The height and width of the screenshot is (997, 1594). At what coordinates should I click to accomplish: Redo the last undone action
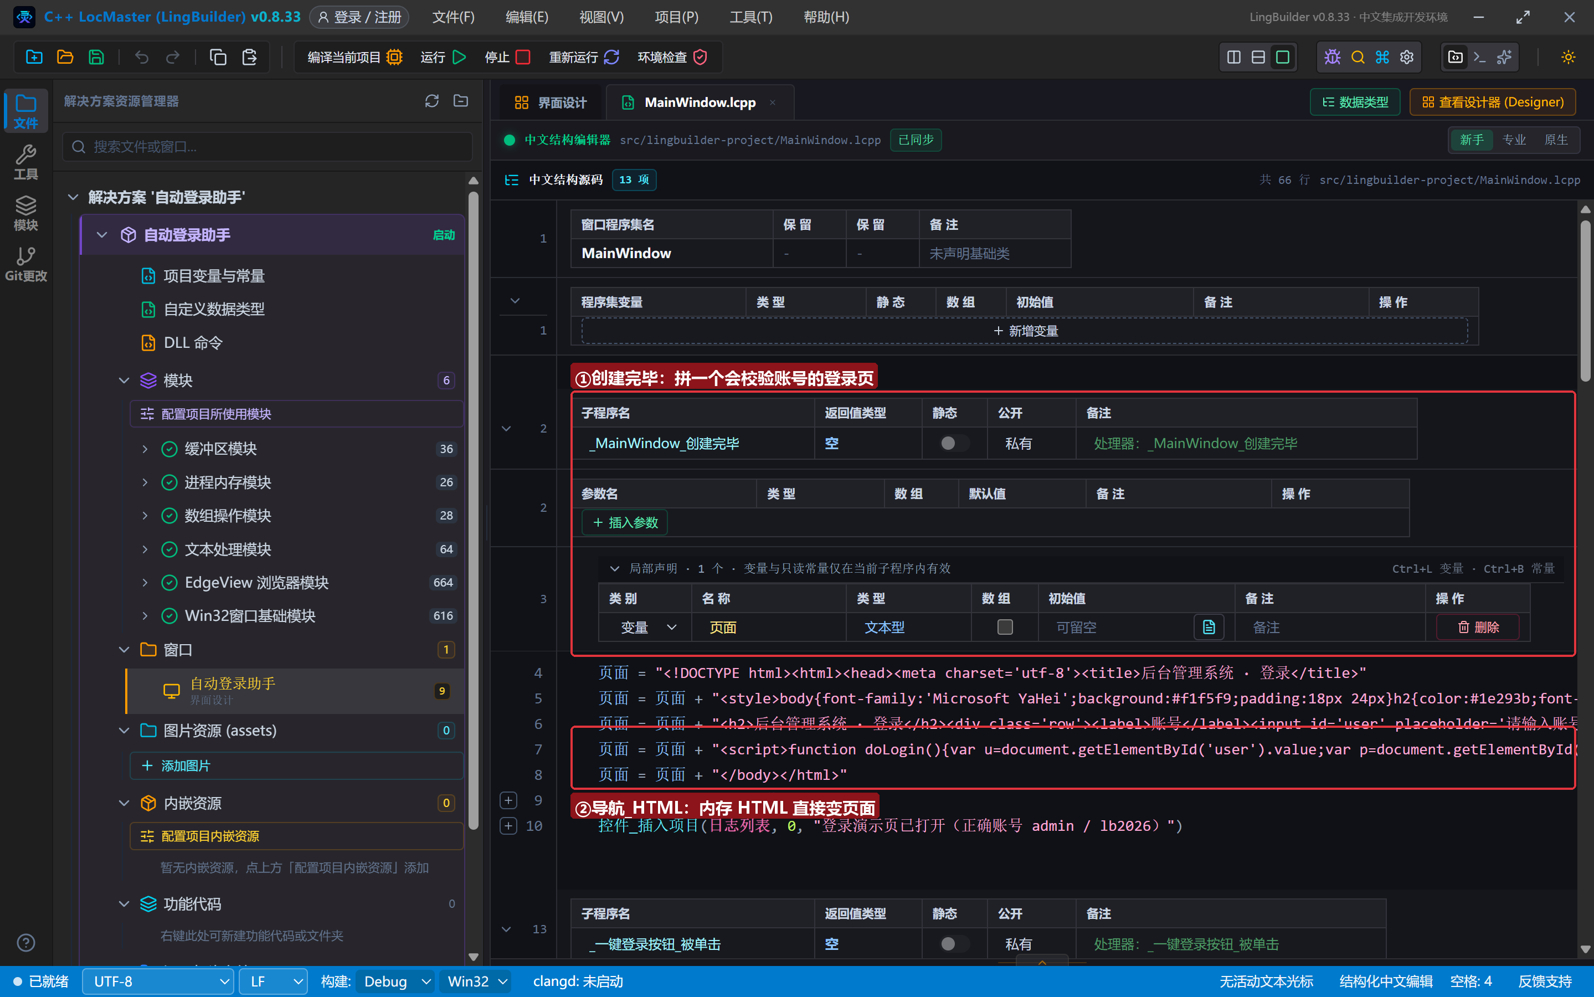173,58
